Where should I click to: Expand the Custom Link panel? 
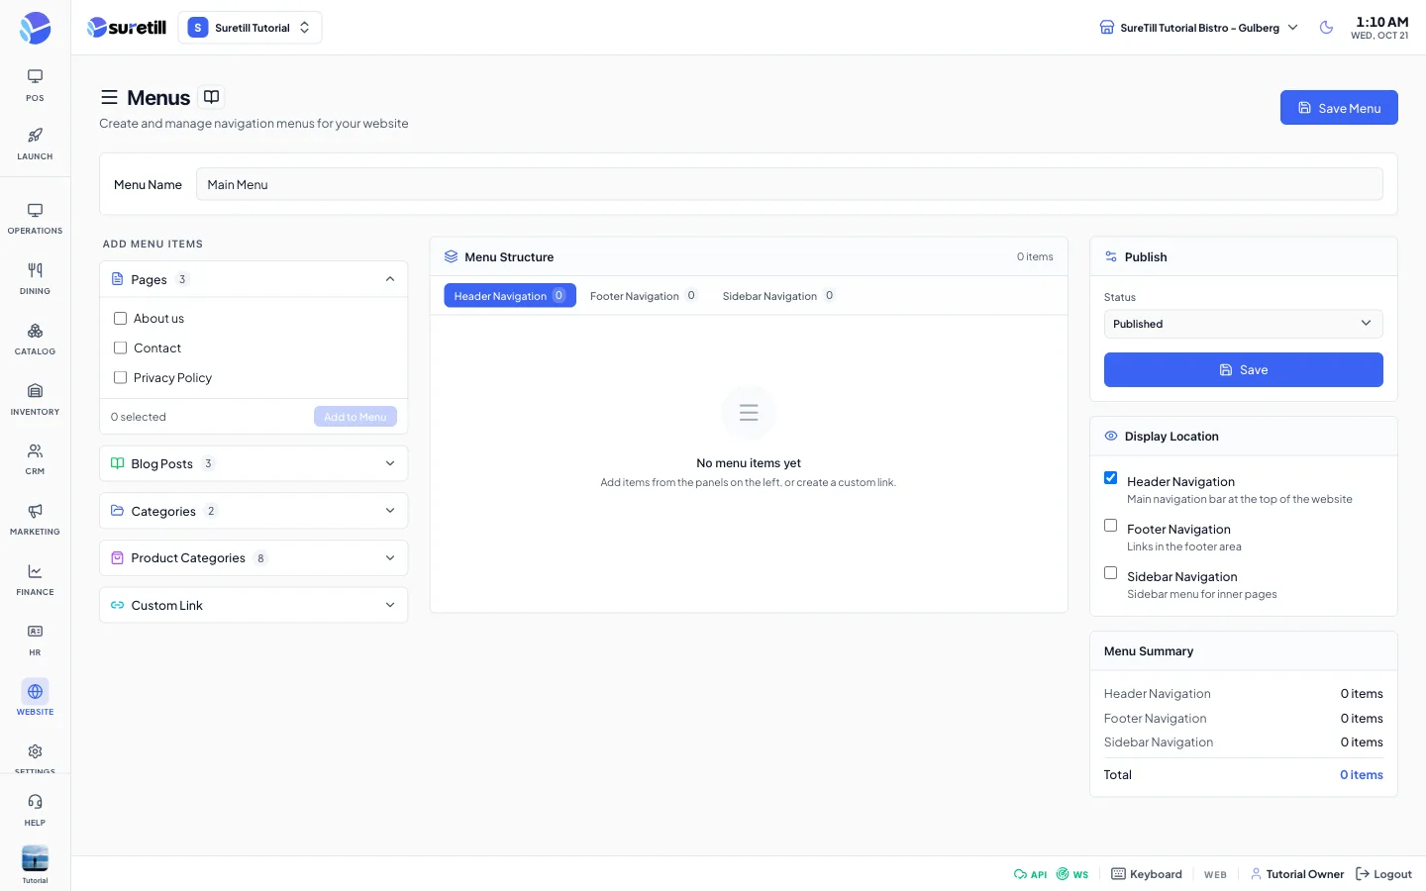pos(254,605)
